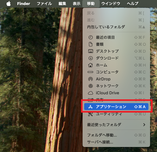Open the 表示 menu in menu bar
This screenshot has height=152, width=157.
[77, 4]
